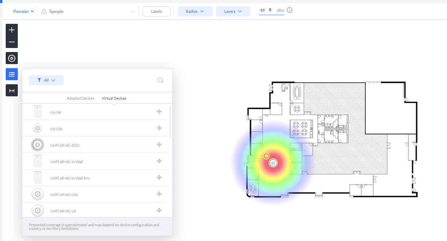Select the scale measurement tool icon
Viewport: 447px width, 241px height.
tap(12, 90)
